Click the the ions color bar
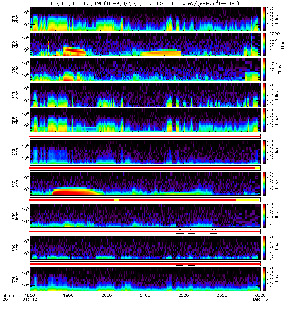Viewport: 290px width, 310px height. point(264,279)
